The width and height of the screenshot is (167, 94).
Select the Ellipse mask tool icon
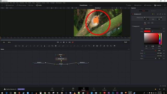click(71, 46)
